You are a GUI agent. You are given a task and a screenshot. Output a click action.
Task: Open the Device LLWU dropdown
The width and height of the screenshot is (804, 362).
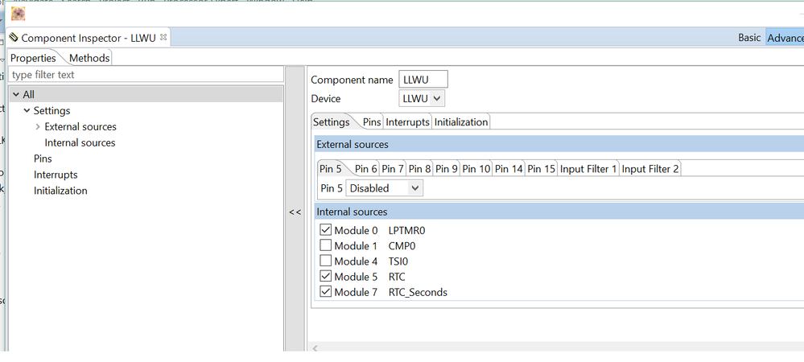tap(422, 98)
